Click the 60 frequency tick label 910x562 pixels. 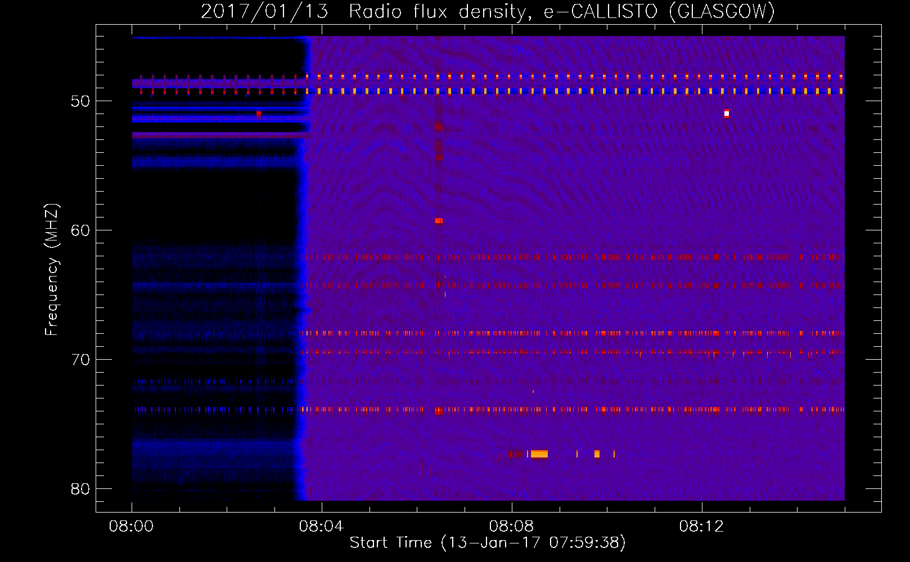(x=80, y=230)
